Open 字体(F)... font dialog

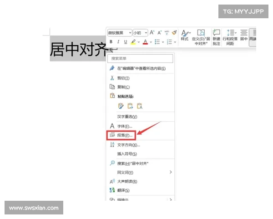pyautogui.click(x=140, y=126)
